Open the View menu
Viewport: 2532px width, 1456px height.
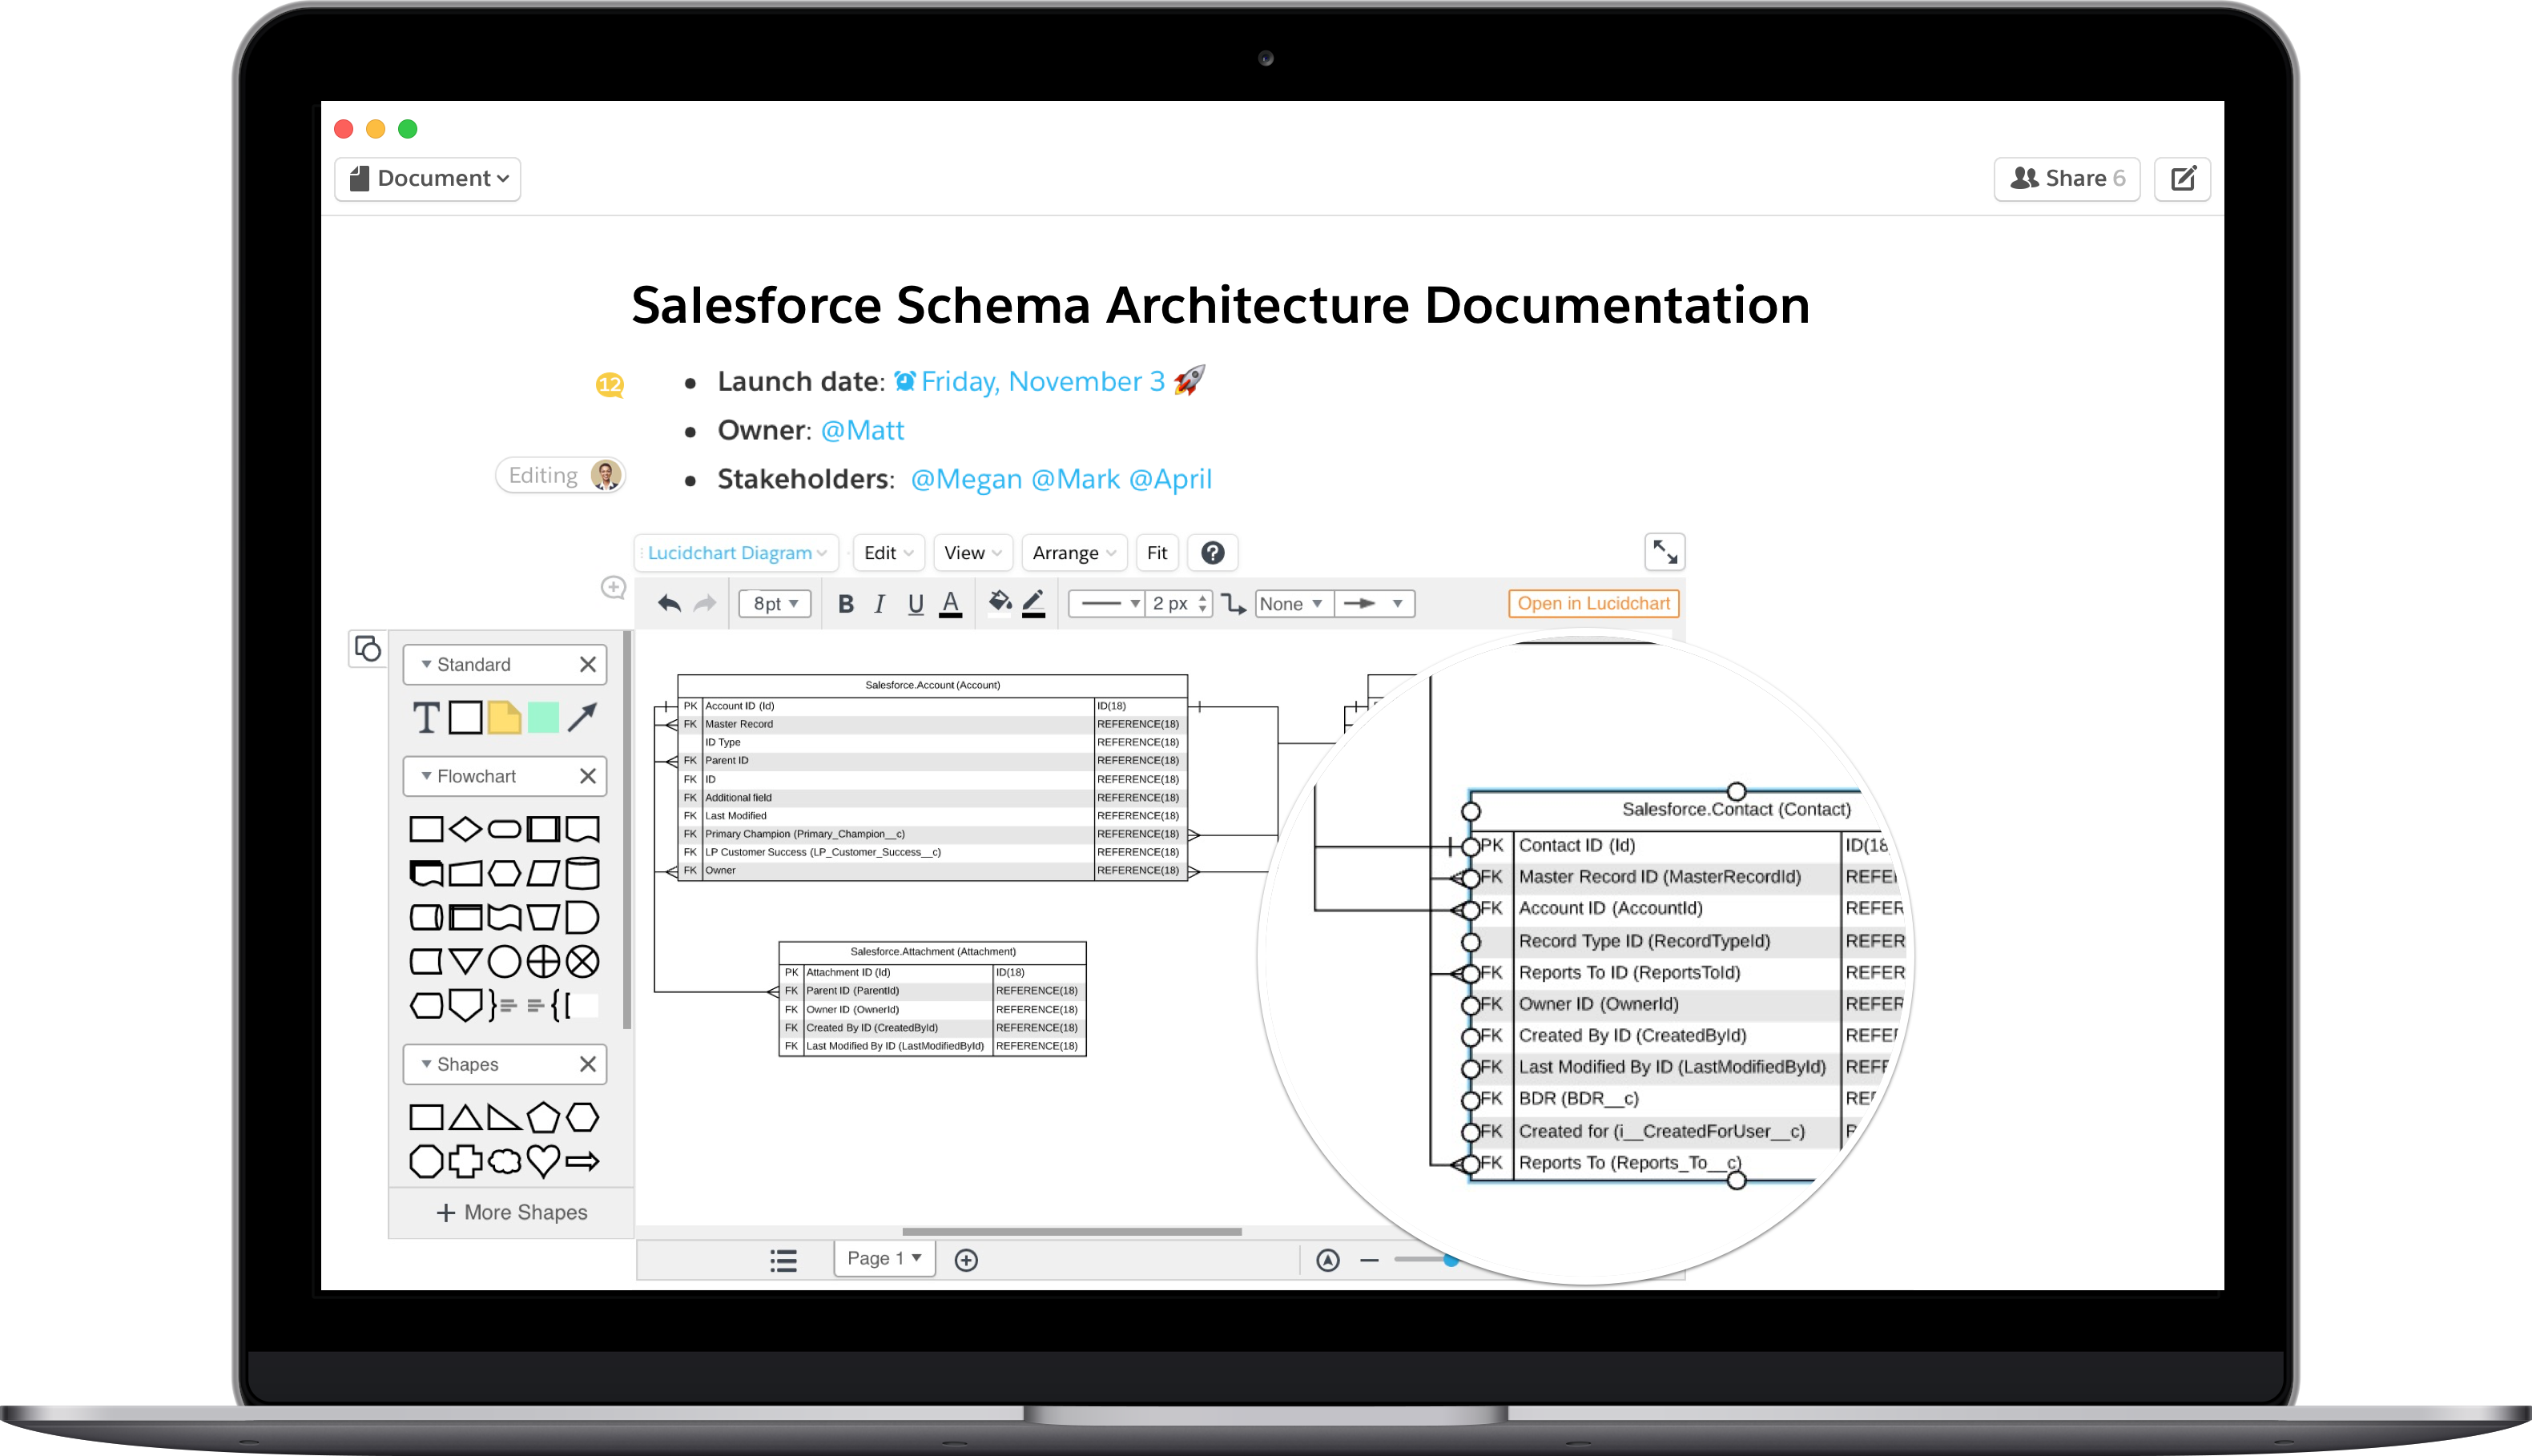pyautogui.click(x=973, y=553)
